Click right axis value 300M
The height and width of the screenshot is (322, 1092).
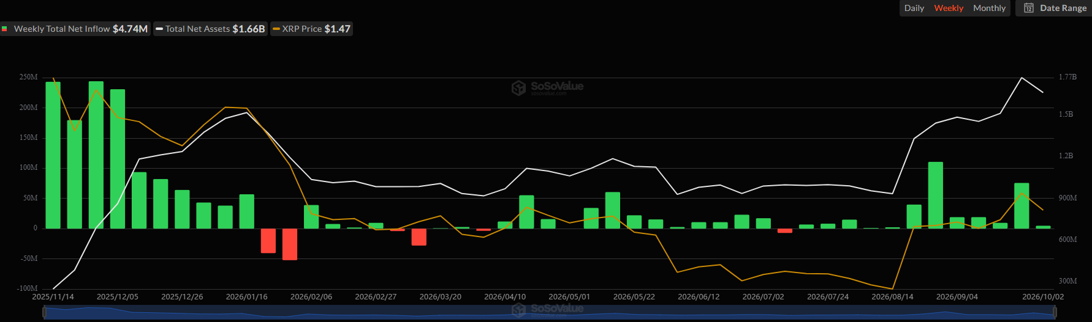(x=1068, y=281)
